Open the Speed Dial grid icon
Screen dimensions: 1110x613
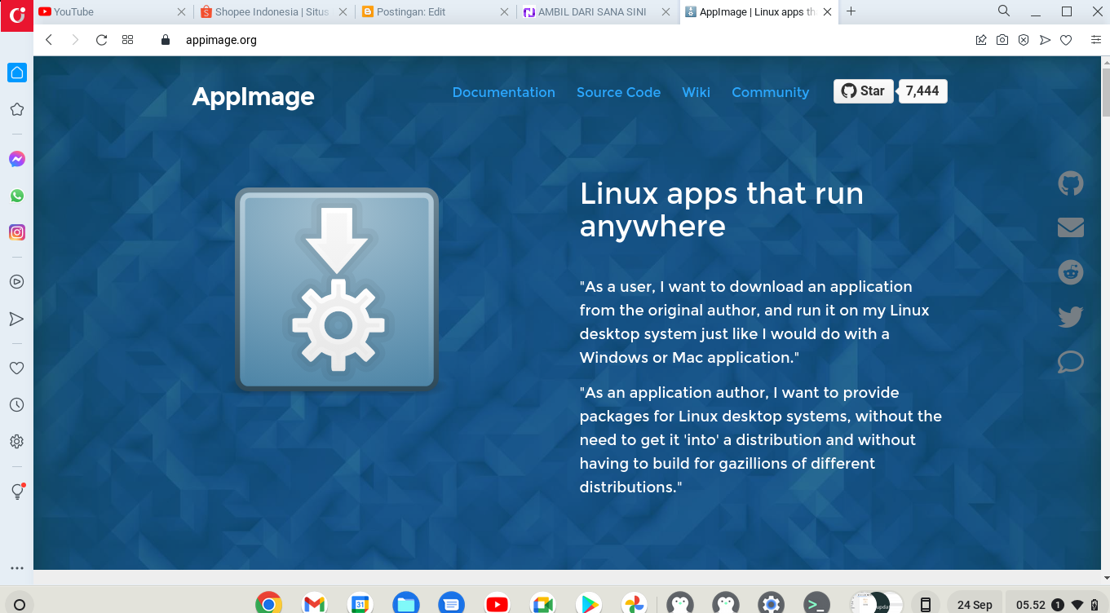(127, 40)
